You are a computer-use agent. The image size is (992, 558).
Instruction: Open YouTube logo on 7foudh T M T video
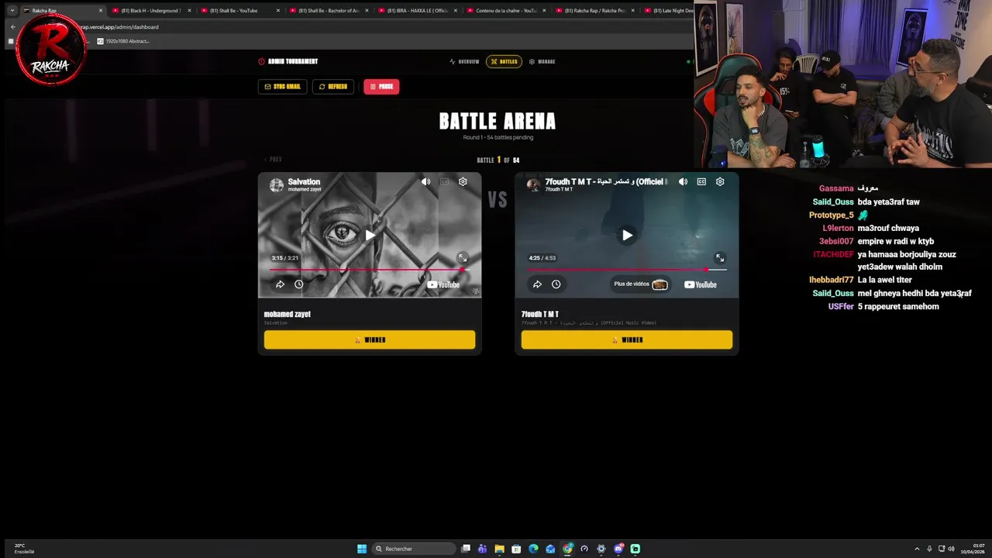(701, 284)
